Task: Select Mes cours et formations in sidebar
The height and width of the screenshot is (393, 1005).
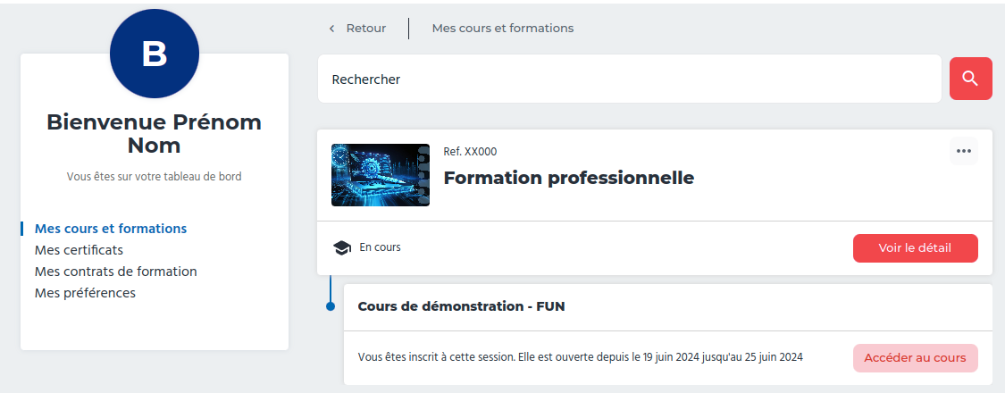Action: click(111, 229)
